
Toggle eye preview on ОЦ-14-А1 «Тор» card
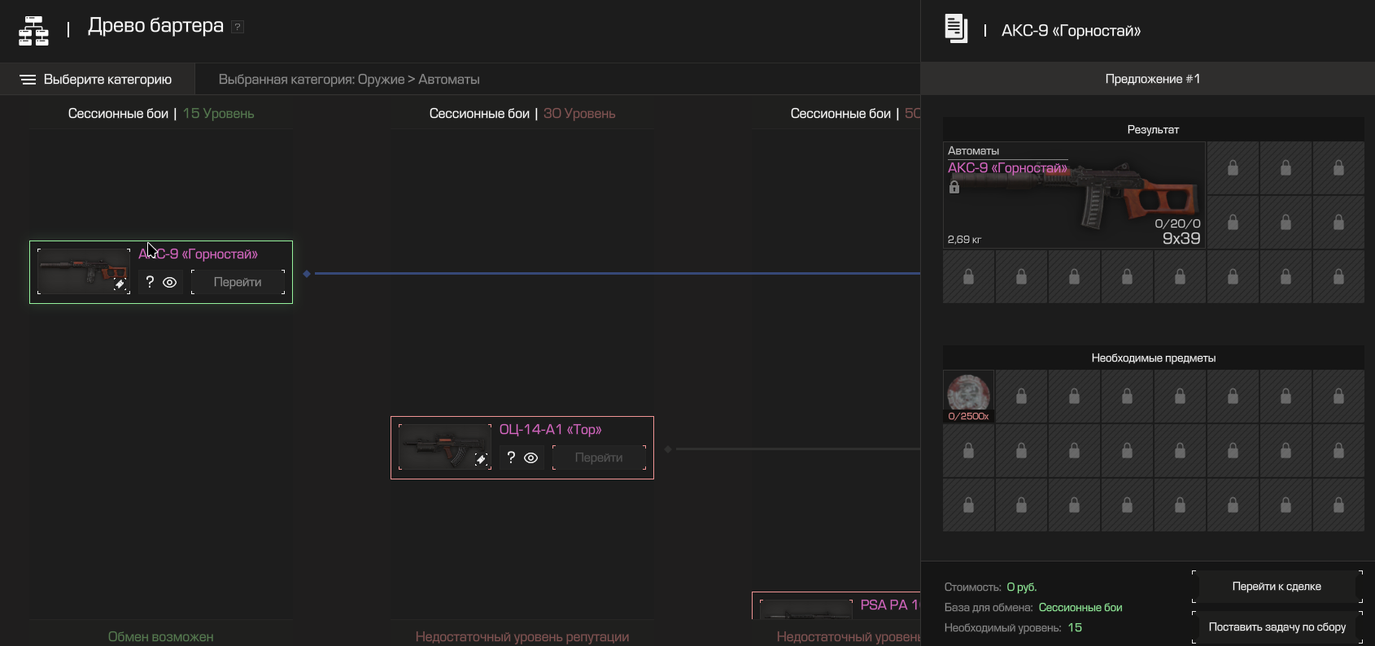531,458
